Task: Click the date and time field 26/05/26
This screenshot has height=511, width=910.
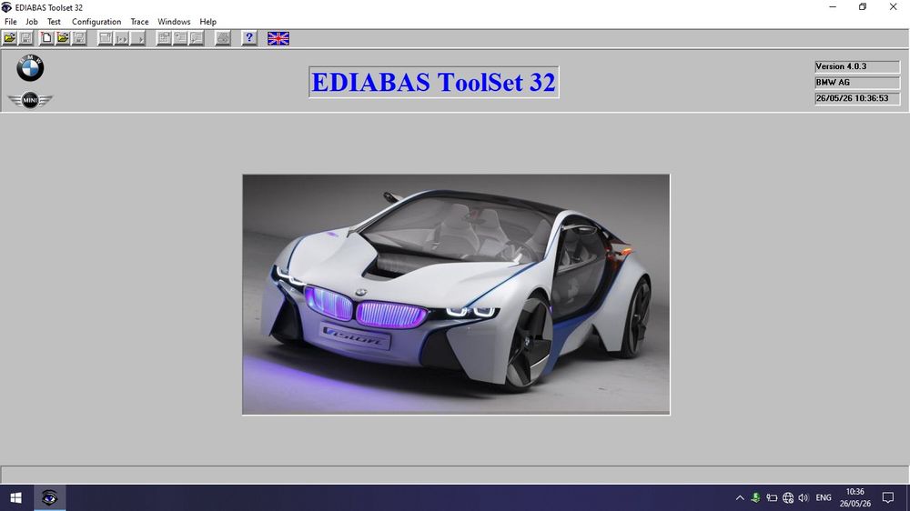Action: (x=857, y=98)
